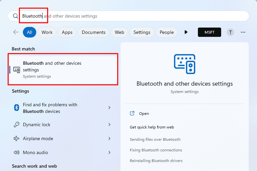257x171 pixels.
Task: Filter results by Web
Action: [x=120, y=32]
